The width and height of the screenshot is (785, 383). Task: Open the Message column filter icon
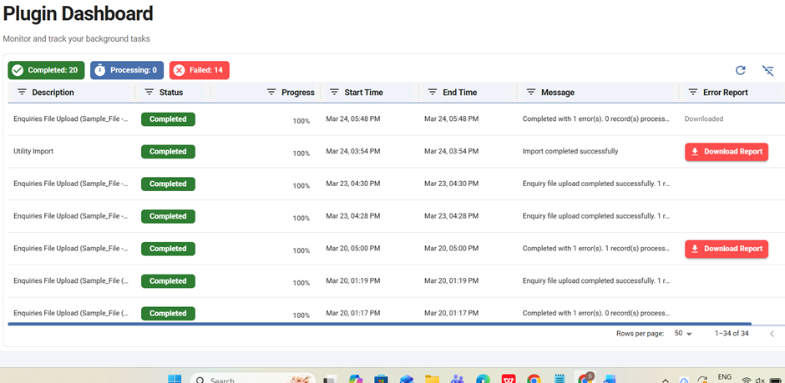click(x=530, y=93)
